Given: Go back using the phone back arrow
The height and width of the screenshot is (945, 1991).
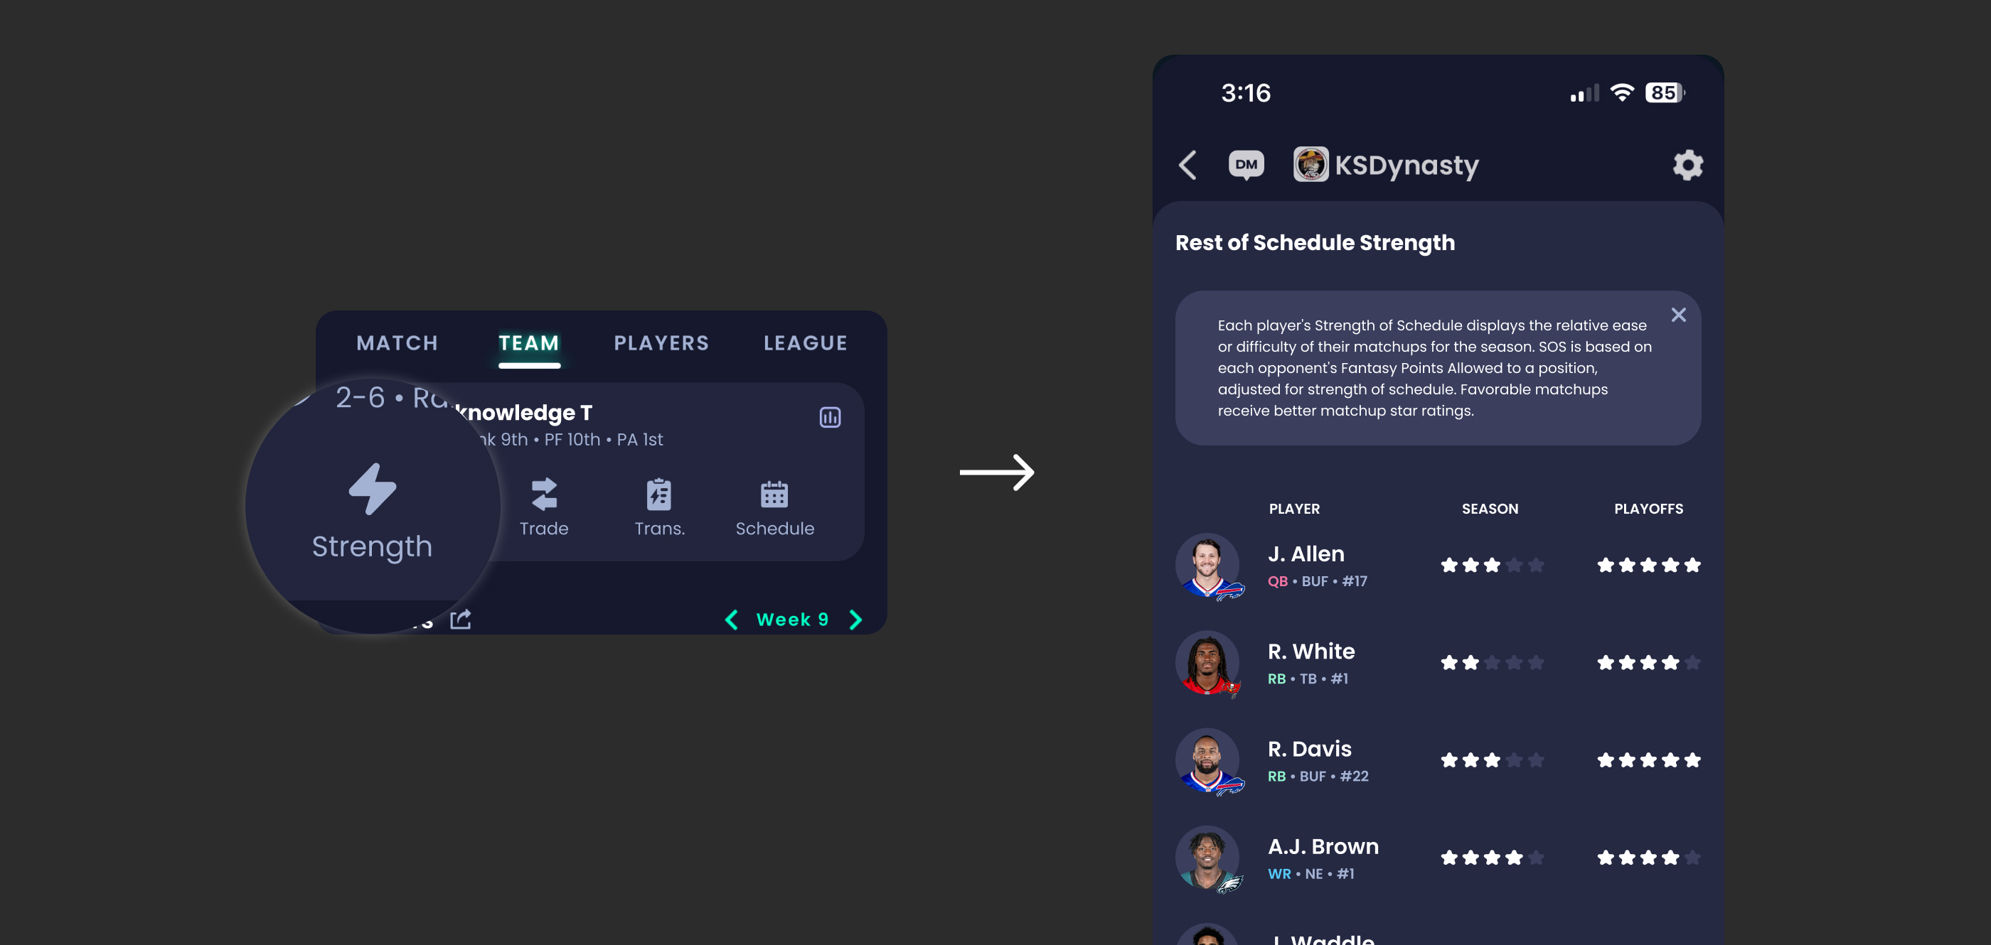Looking at the screenshot, I should point(1188,166).
